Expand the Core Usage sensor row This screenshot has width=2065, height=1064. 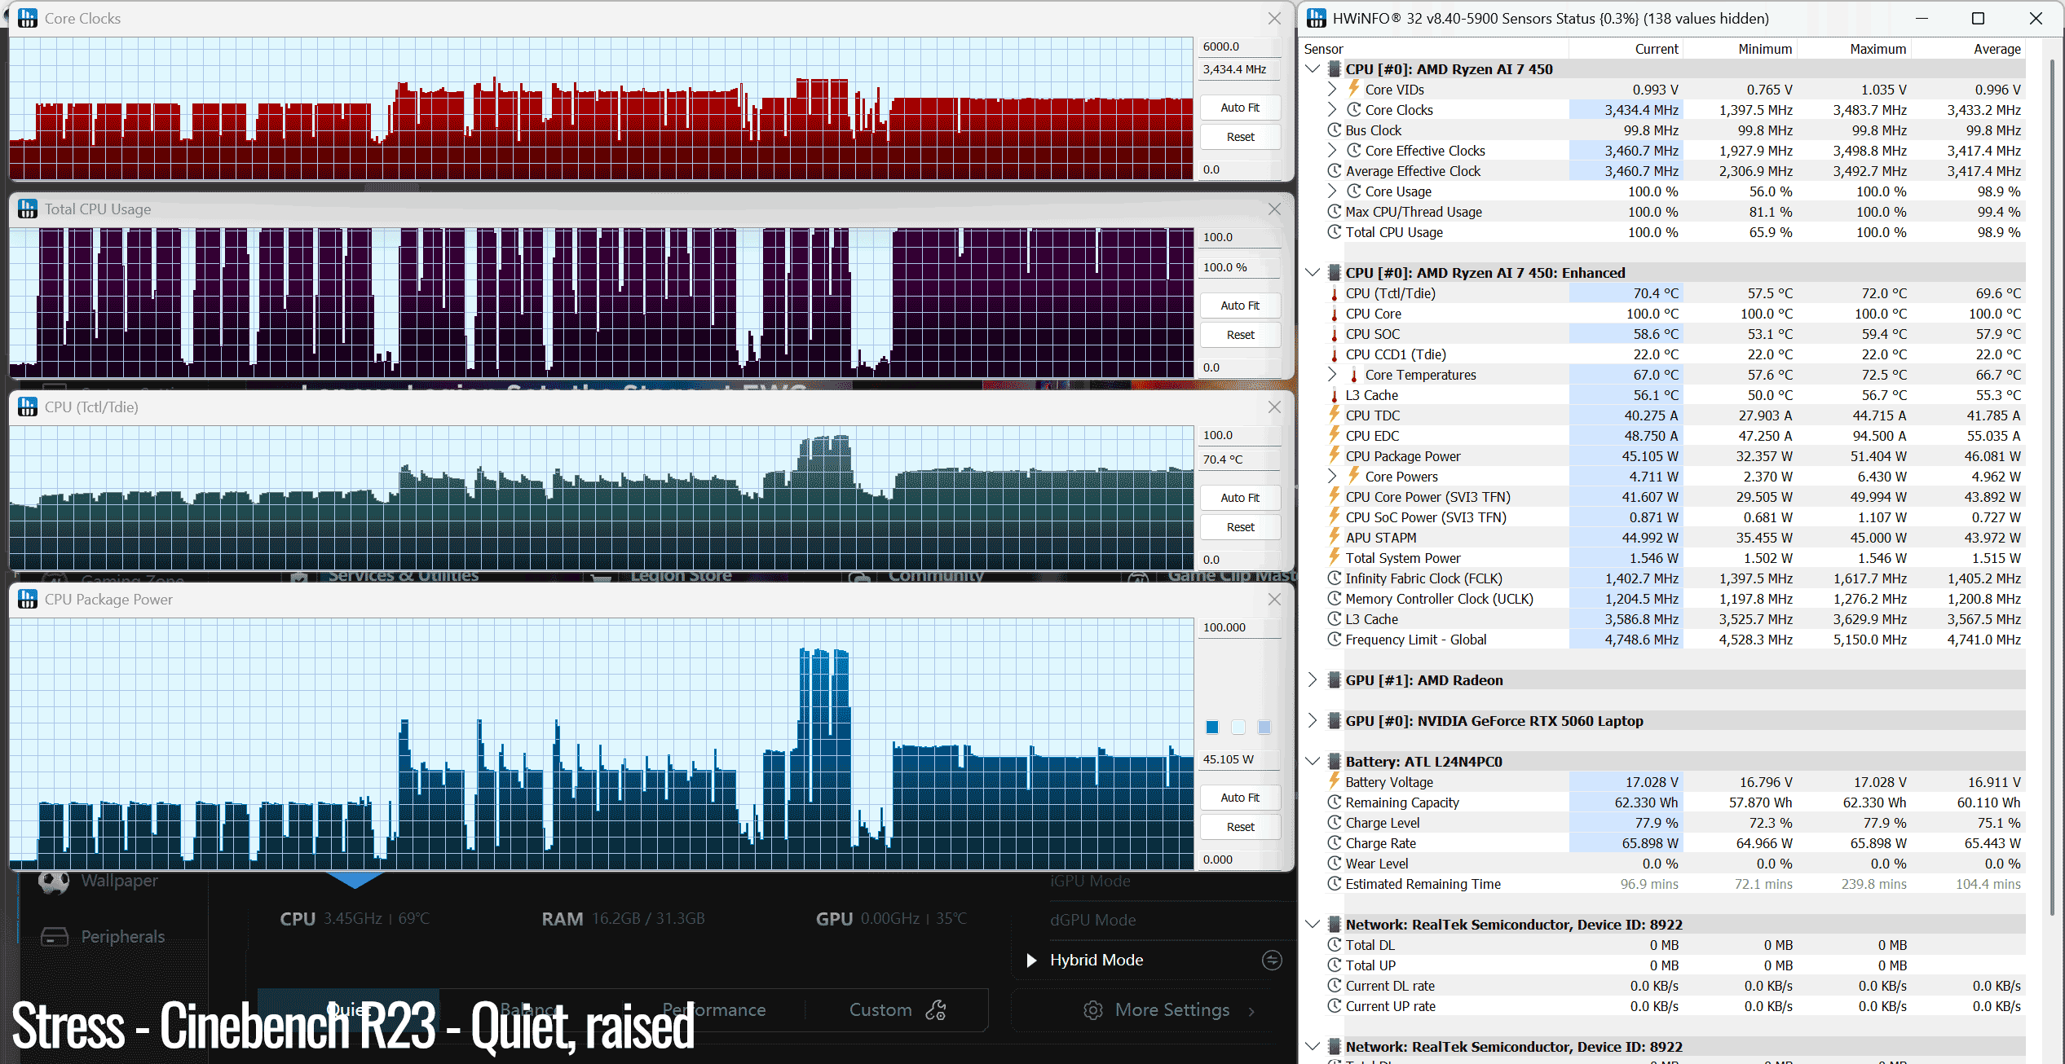click(x=1332, y=191)
